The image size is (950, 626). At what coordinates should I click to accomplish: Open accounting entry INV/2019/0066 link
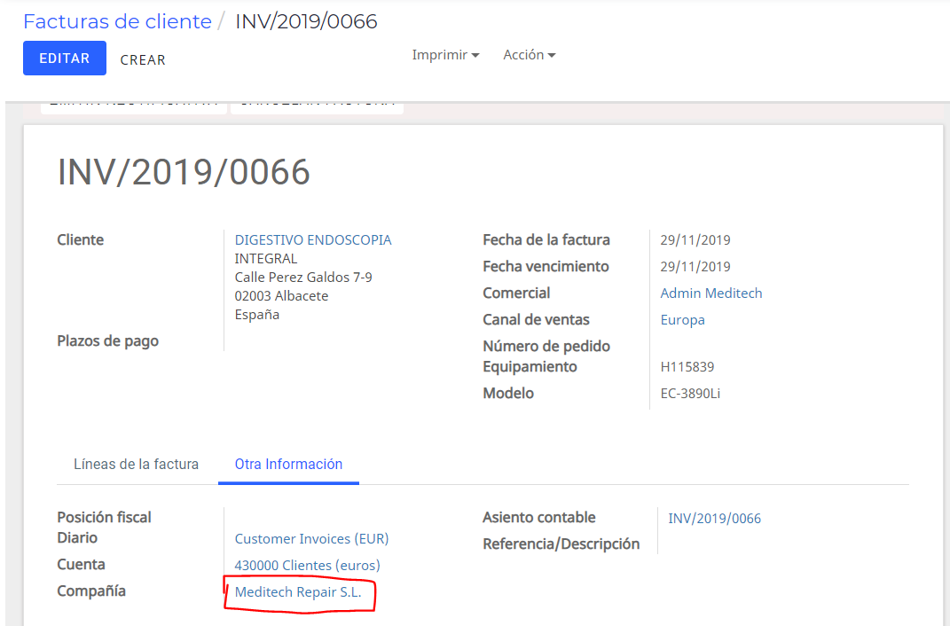point(714,518)
